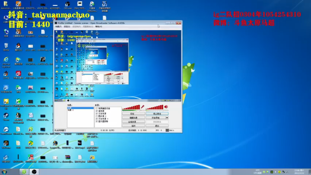Open the 设定(S) menu in OBS
This screenshot has height=175, width=311.
(67, 26)
